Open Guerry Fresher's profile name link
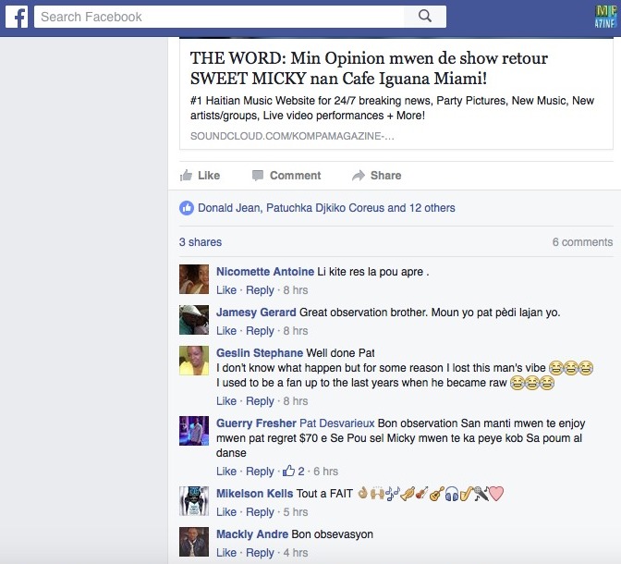 point(256,423)
